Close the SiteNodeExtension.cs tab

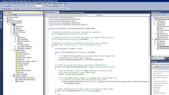click(58, 12)
